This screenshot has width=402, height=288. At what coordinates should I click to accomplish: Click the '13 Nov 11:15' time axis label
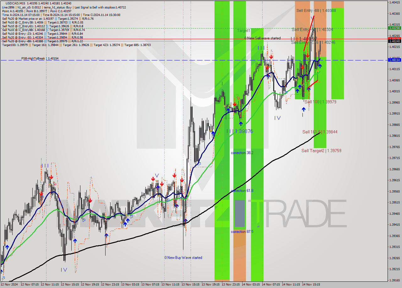(x=171, y=285)
